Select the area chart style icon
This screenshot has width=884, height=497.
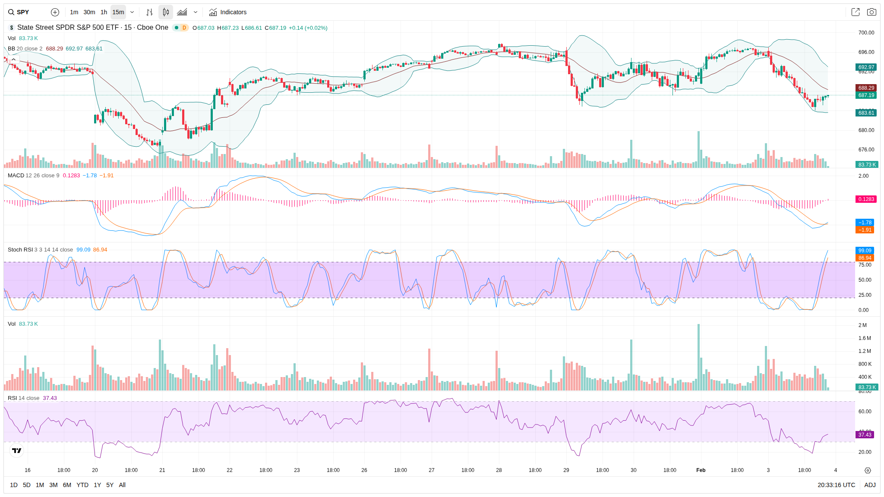[182, 12]
